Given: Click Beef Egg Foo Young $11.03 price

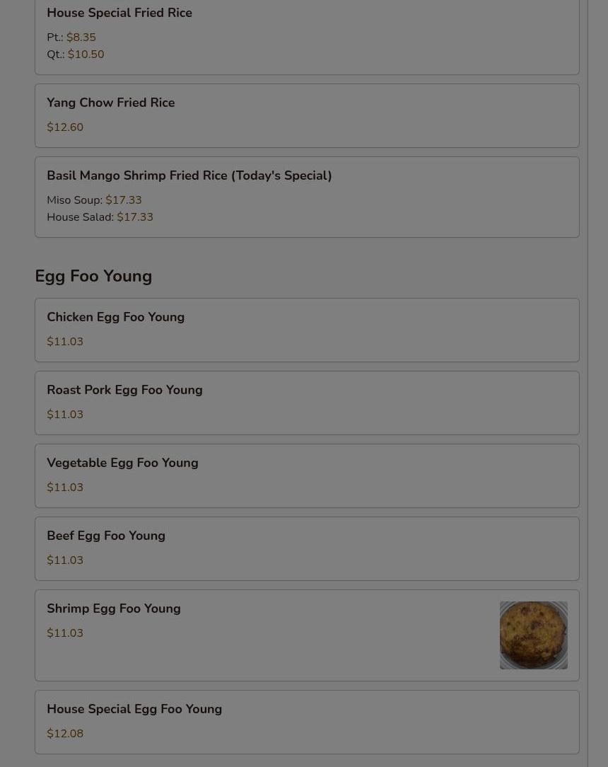Looking at the screenshot, I should coord(65,560).
